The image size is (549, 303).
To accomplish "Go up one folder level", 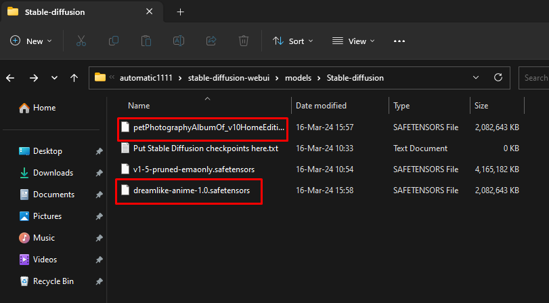I will click(x=74, y=78).
